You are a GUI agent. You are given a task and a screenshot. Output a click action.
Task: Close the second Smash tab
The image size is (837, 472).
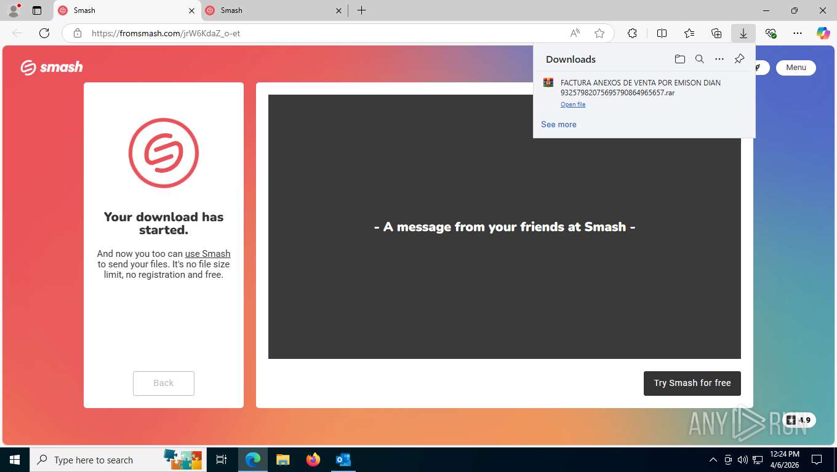pyautogui.click(x=339, y=10)
